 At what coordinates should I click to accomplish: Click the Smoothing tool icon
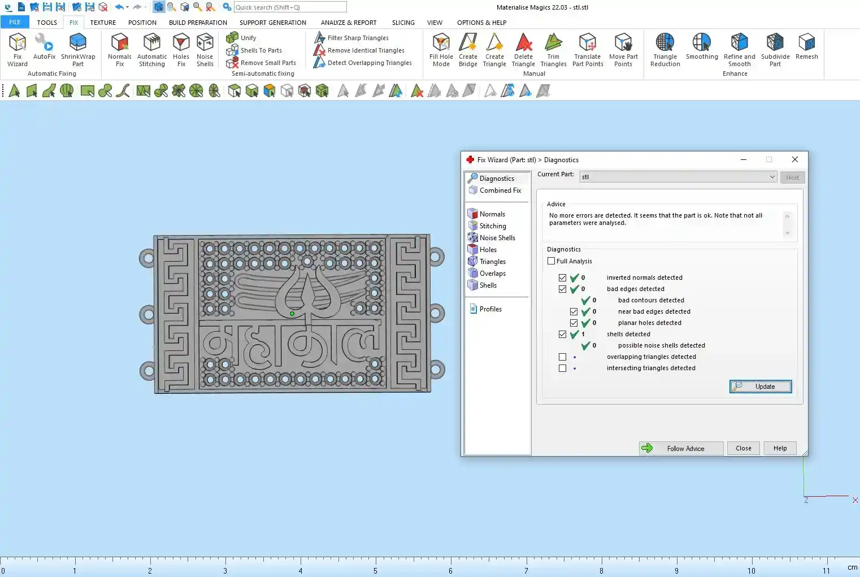pyautogui.click(x=702, y=43)
